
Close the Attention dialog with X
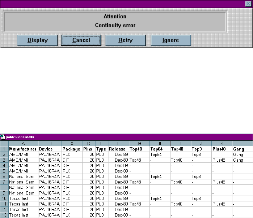[x=248, y=4]
